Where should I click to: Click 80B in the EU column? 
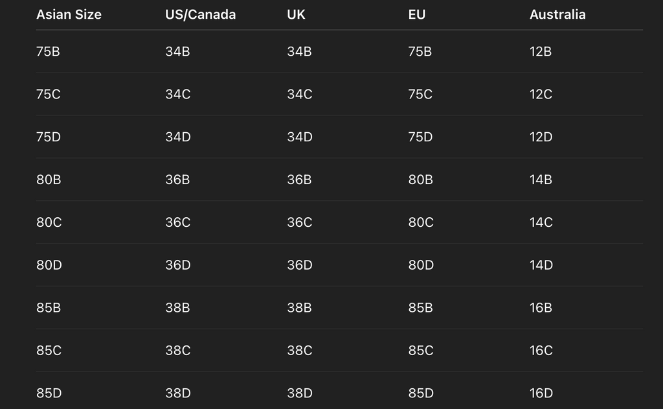coord(420,180)
